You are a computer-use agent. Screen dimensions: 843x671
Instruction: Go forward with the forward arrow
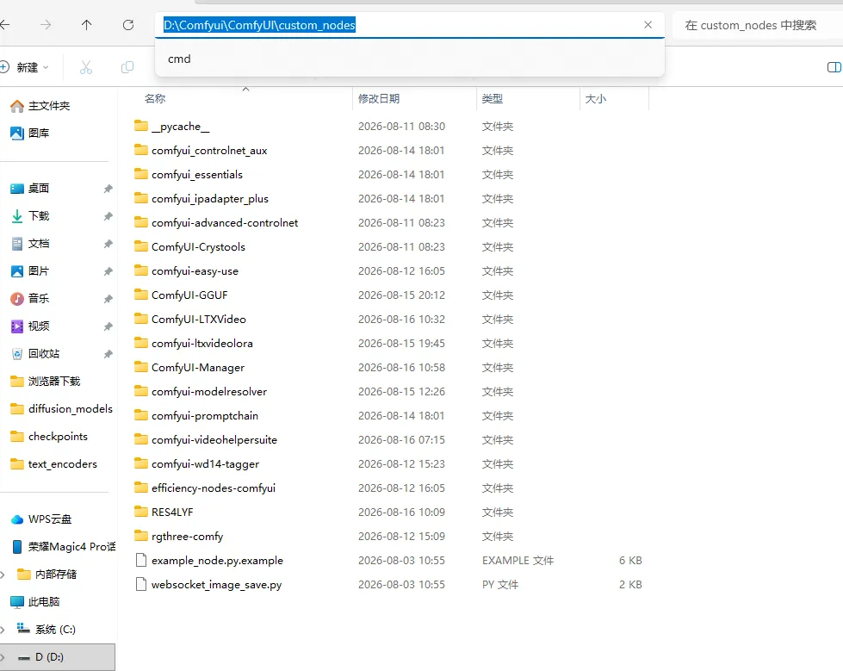[46, 25]
